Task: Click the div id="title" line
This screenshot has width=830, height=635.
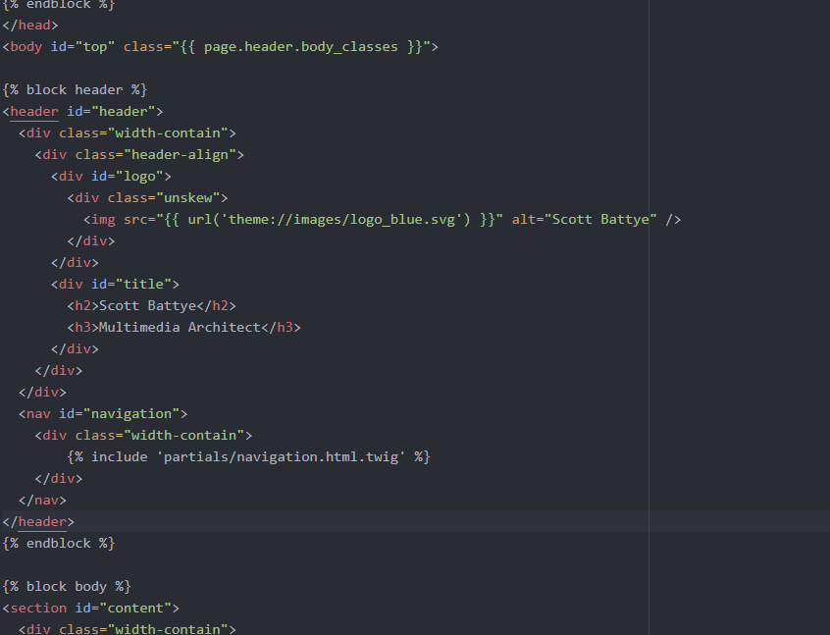Action: 115,284
